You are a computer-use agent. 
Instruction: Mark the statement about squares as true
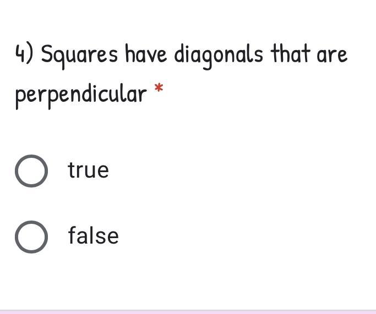[x=31, y=171]
